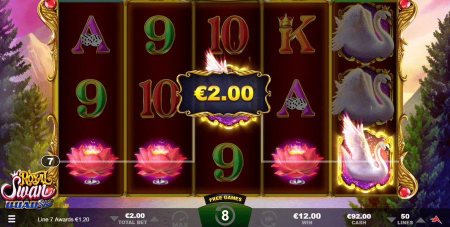Viewport: 450px width, 227px height.
Task: Click the line 7 marker
Action: coord(50,161)
